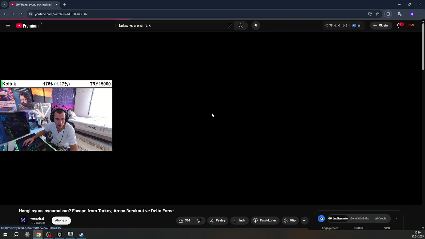Click the Outlier column header
Image resolution: width=425 pixels, height=239 pixels.
click(x=359, y=228)
